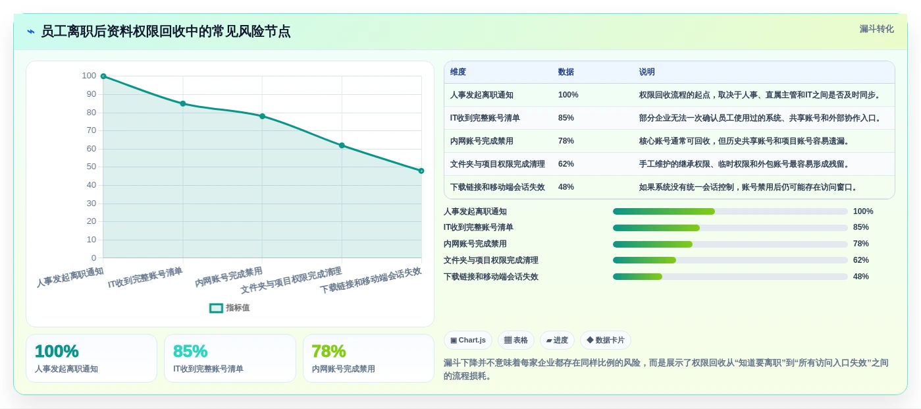Click the x-axis label 内网账号完成禁用
The image size is (921, 409).
click(228, 277)
